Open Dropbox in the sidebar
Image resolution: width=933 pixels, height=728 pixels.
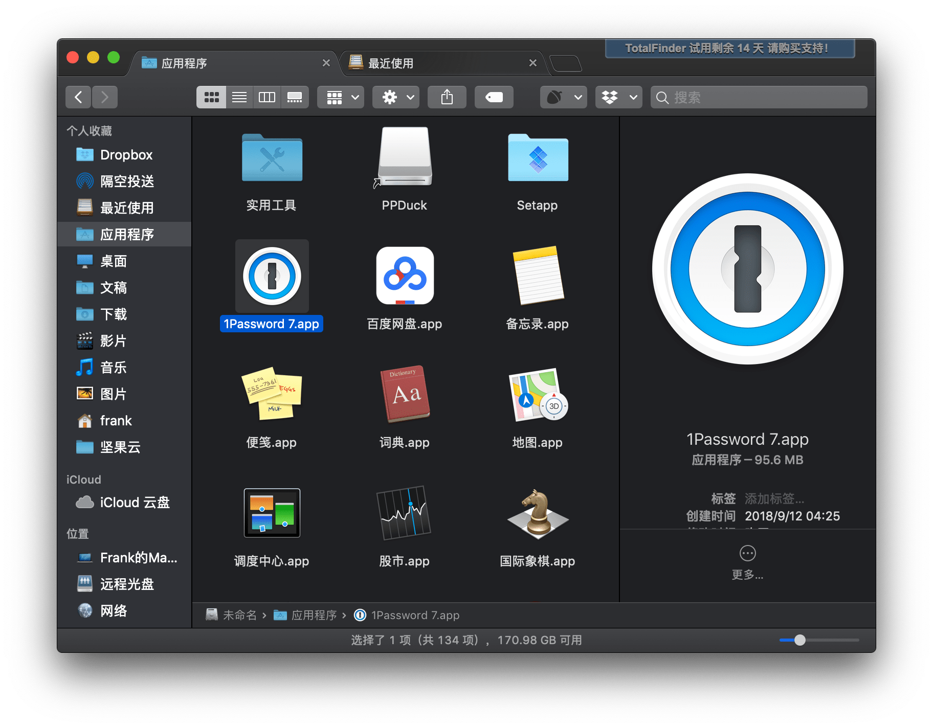point(125,154)
